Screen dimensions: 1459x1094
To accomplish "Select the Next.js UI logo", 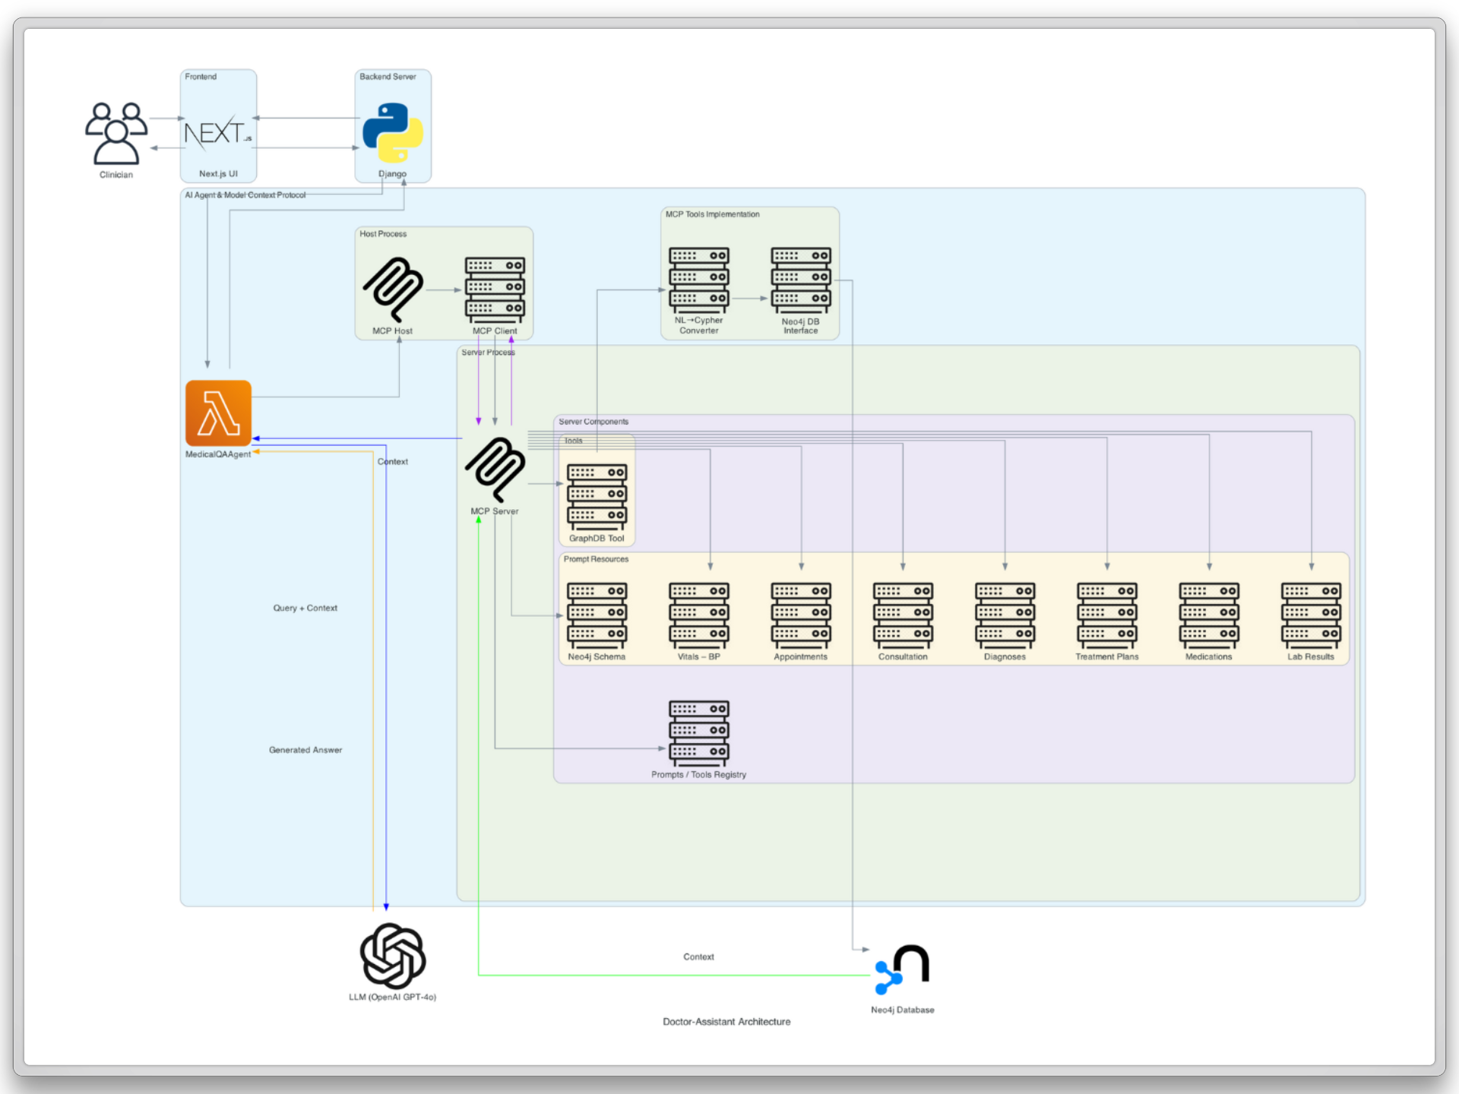I will (218, 134).
